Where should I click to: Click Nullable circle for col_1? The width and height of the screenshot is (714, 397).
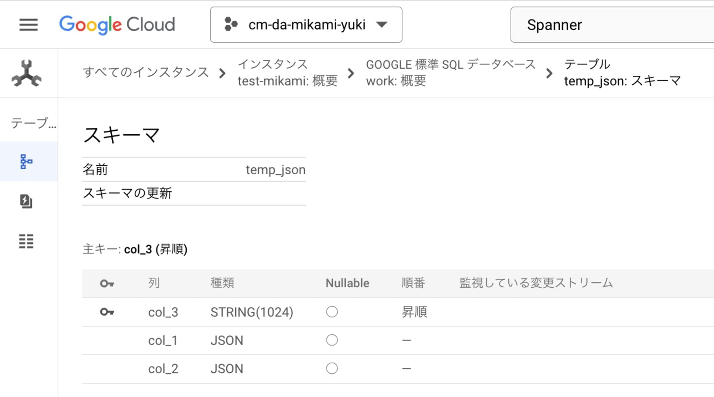click(332, 340)
